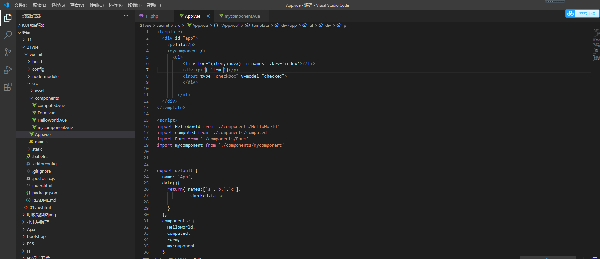Open mycomponent.vue in the explorer tree
The image size is (600, 259).
[75, 127]
